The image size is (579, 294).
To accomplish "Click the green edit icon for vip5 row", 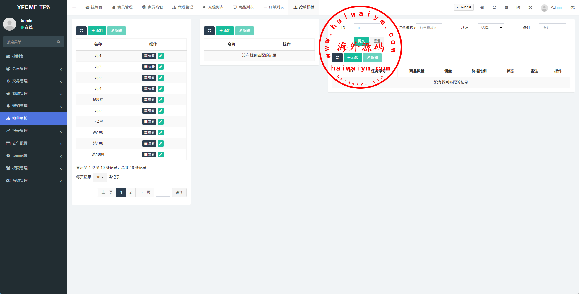I will [x=160, y=111].
